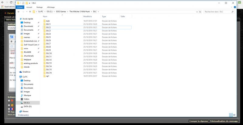This screenshot has height=125, width=243.
Task: Click GOG Games in address breadcrumb
Action: click(61, 12)
